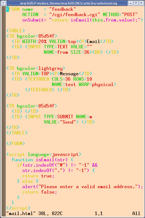This screenshot has height=218, width=145.
Task: Open the window menu arrow in title bar
Action: coord(3,3)
